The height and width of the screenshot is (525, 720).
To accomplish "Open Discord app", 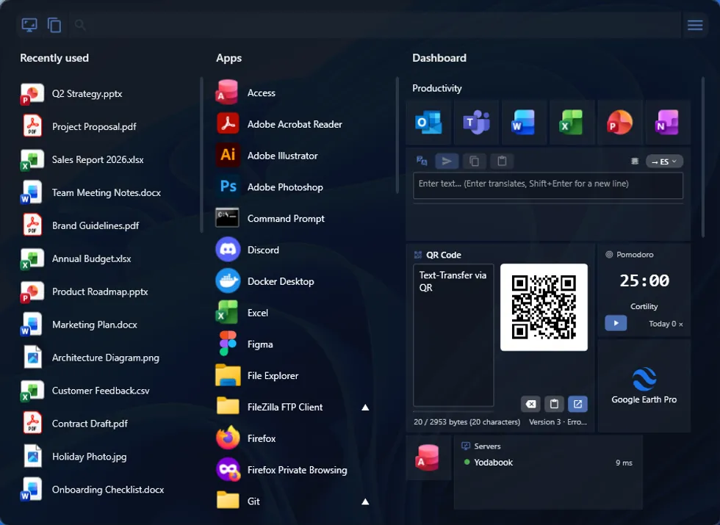I will coord(294,250).
